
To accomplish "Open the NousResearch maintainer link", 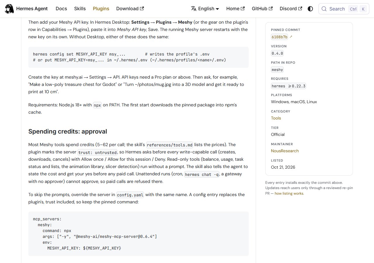I will click(285, 151).
